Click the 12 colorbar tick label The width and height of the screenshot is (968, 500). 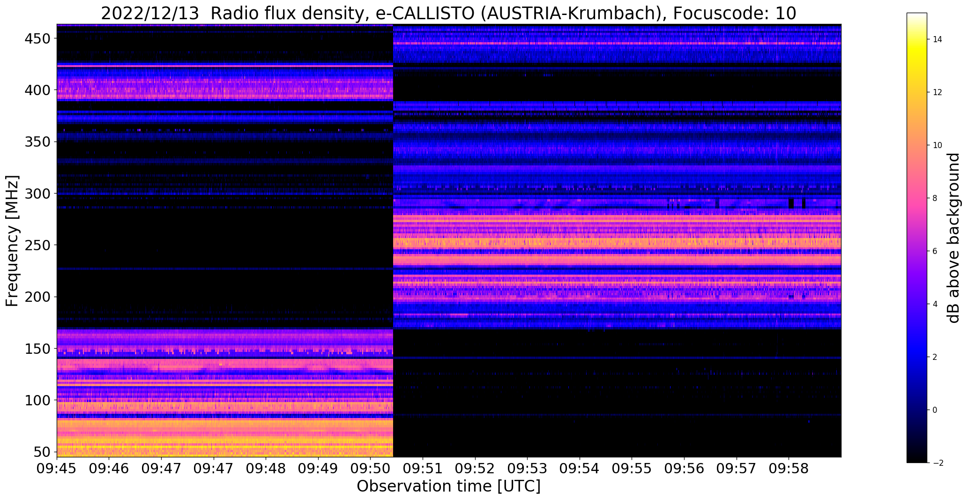(937, 92)
